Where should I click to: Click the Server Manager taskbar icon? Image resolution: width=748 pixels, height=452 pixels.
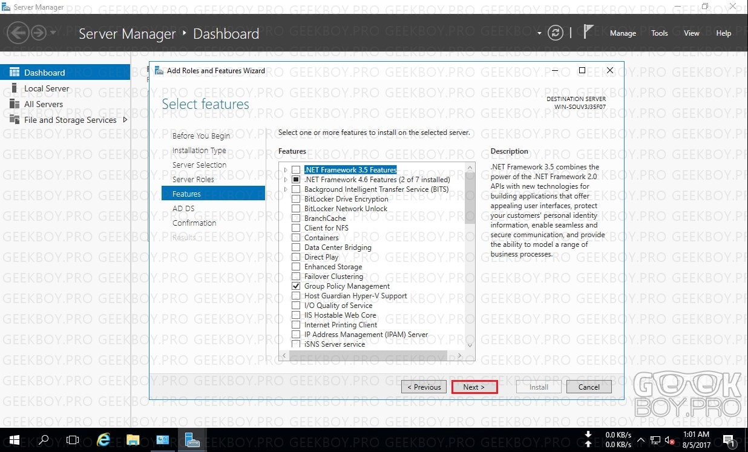(x=192, y=440)
